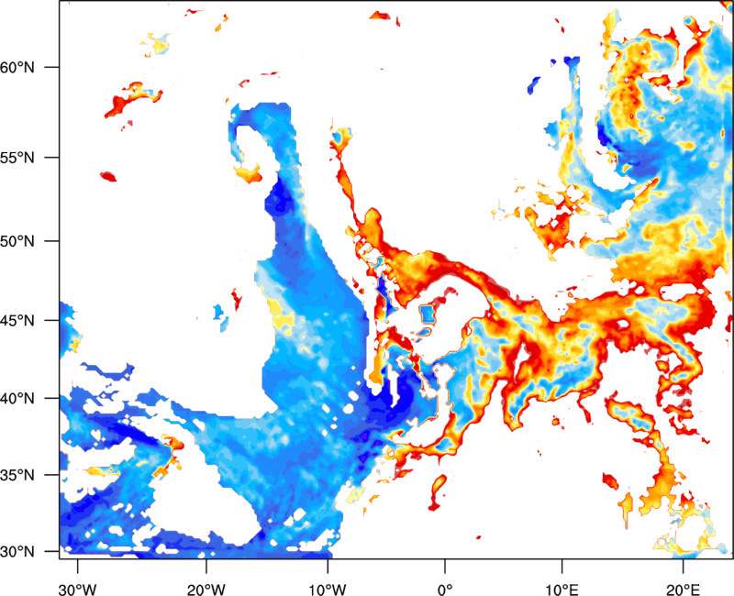Click the 10°W longitude label
Viewport: 734px width, 596px height.
328,590
